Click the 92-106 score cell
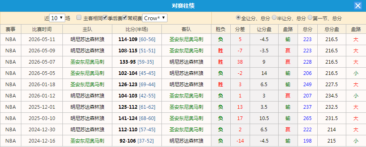 click(x=137, y=141)
